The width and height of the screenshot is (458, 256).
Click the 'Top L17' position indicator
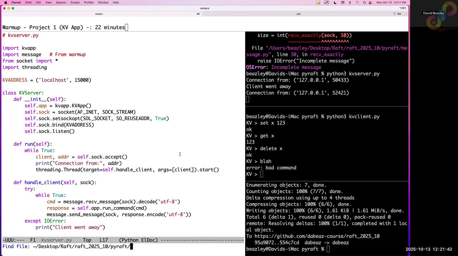(95, 240)
